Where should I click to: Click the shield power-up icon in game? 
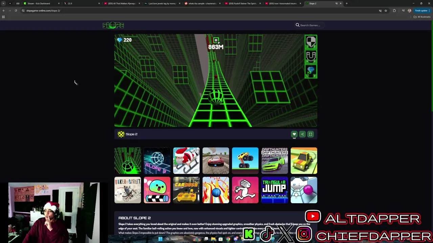(x=311, y=42)
